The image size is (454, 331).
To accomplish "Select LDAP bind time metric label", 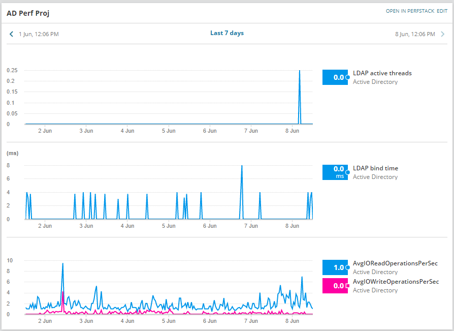I will [375, 168].
